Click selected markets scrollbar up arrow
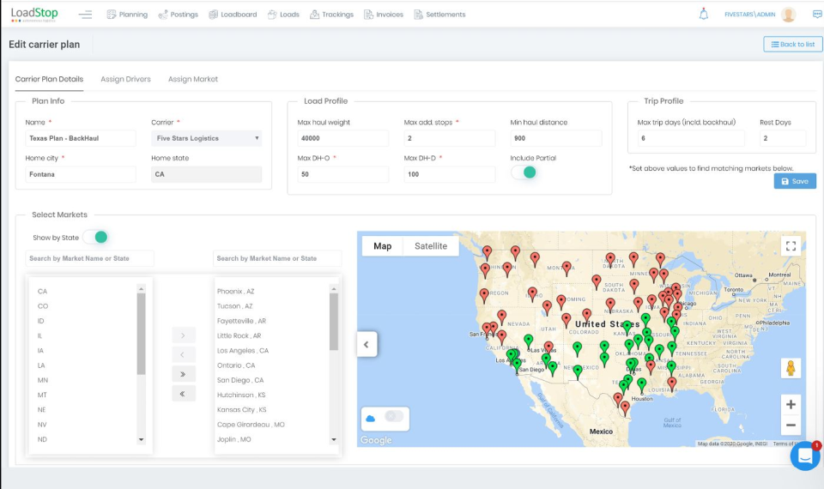 click(x=334, y=289)
